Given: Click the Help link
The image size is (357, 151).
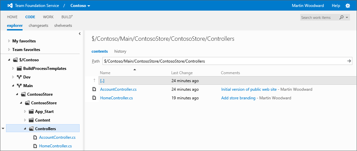Looking at the screenshot, I should click(336, 6).
